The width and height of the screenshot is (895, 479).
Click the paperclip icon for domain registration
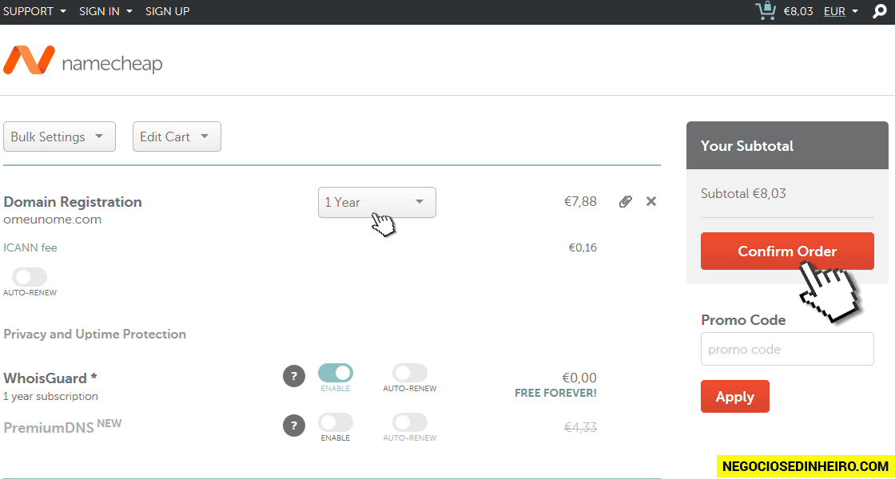(x=626, y=201)
